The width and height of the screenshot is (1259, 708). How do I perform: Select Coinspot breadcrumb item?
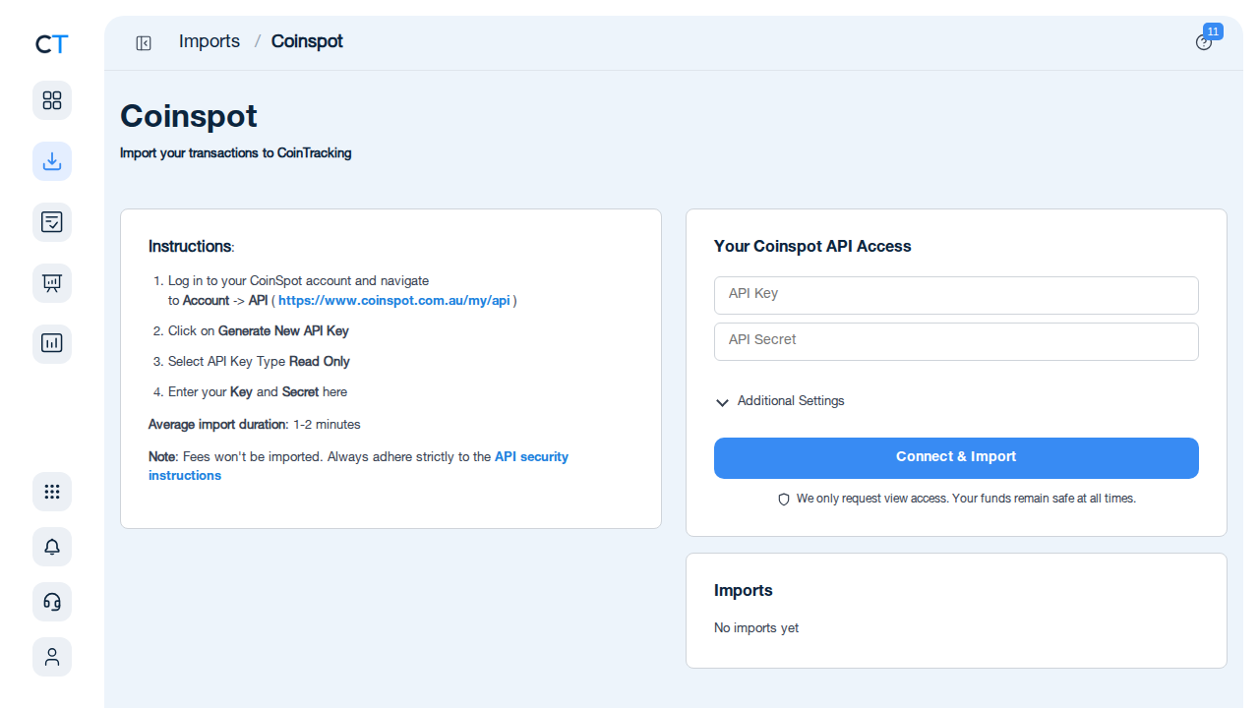[x=307, y=41]
